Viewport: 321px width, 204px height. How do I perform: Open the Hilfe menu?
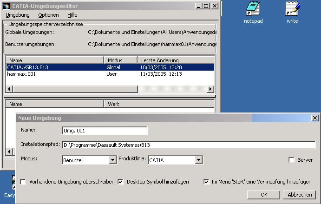coord(72,15)
